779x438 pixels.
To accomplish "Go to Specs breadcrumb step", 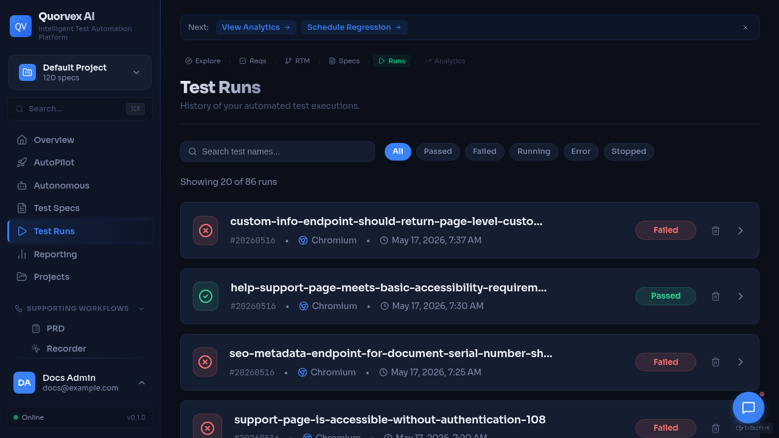I will click(x=344, y=61).
